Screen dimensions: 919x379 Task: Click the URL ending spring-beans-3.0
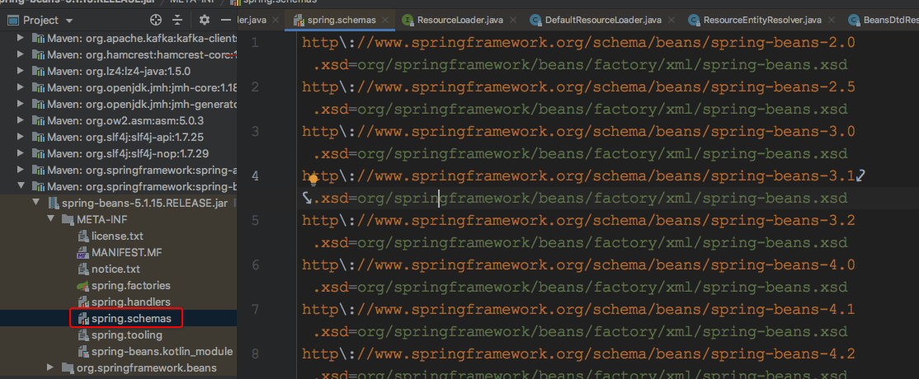point(578,131)
